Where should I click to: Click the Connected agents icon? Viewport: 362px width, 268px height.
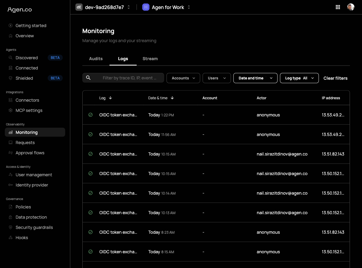pos(11,68)
